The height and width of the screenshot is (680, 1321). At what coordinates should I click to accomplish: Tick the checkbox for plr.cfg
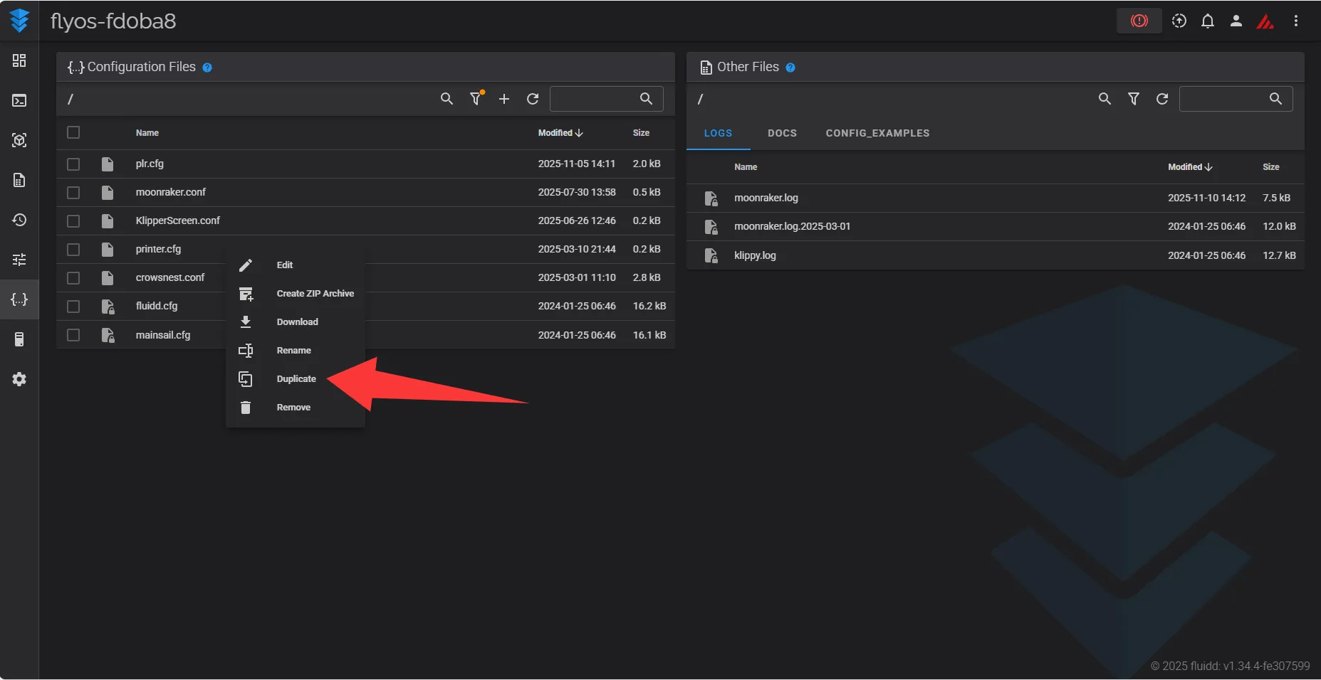(x=73, y=164)
